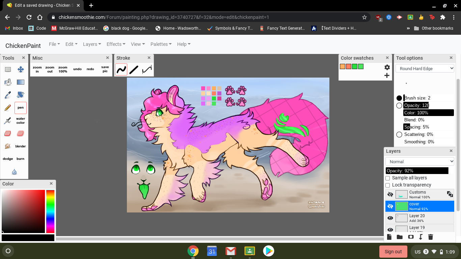Pick a hue on the rainbow strip
The height and width of the screenshot is (259, 461).
coord(50,211)
